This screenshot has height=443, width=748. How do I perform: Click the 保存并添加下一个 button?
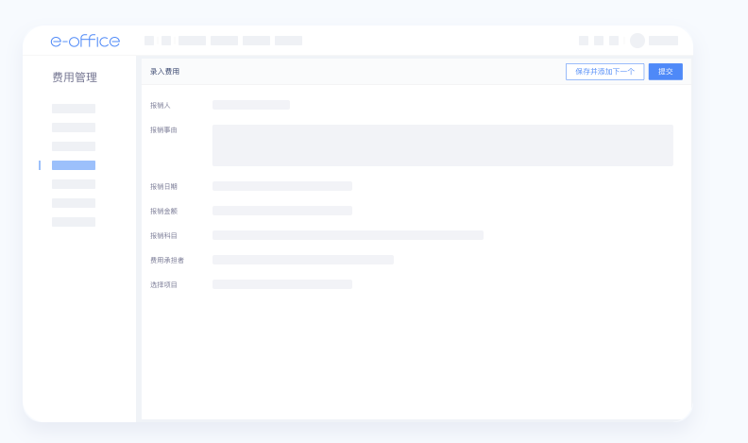604,72
